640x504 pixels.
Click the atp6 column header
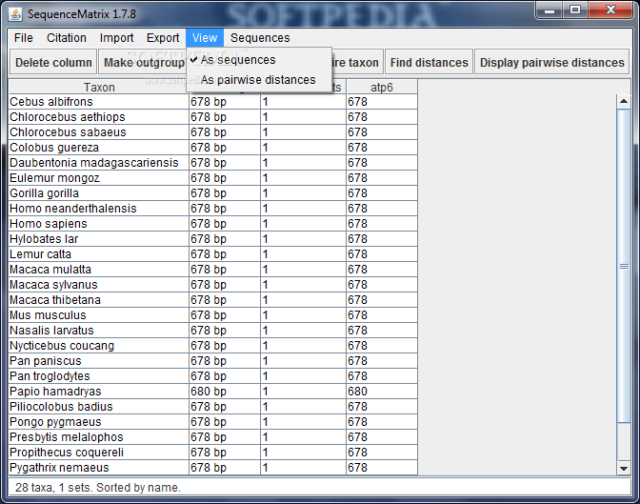[x=382, y=87]
